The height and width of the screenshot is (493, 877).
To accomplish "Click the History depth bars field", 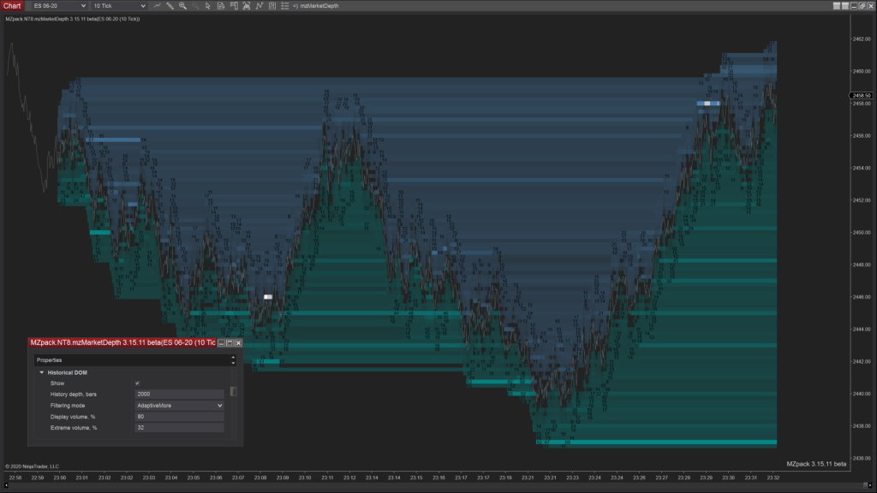I will coord(179,394).
